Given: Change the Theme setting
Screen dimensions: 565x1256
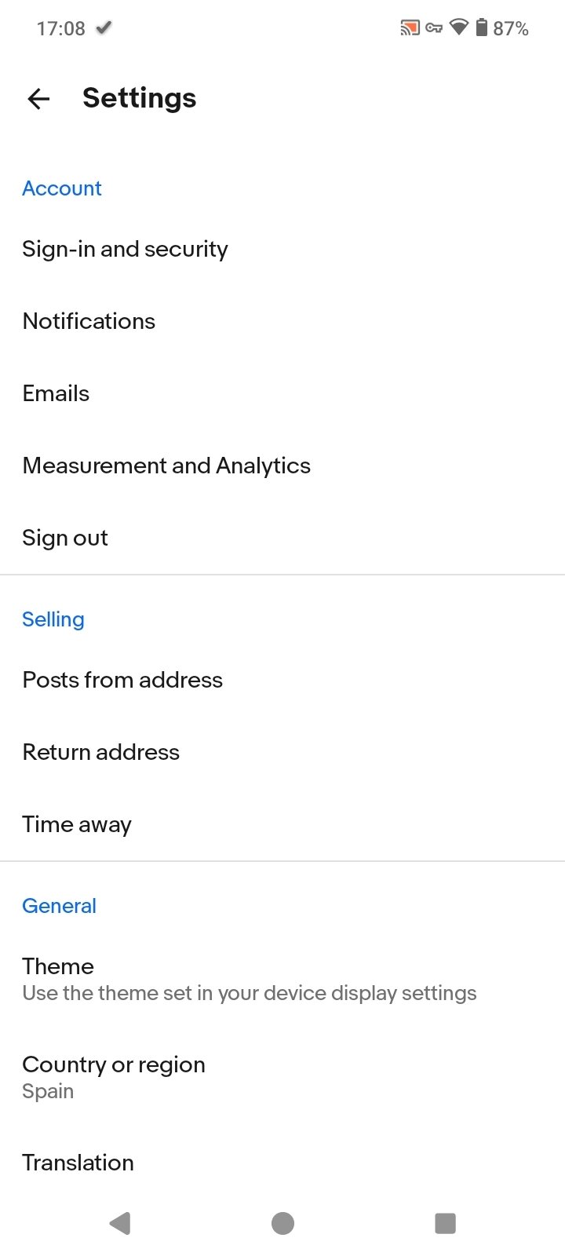Looking at the screenshot, I should pyautogui.click(x=249, y=979).
